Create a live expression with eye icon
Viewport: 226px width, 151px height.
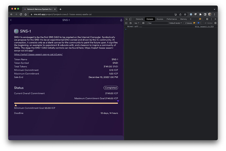pyautogui.click(x=143, y=23)
